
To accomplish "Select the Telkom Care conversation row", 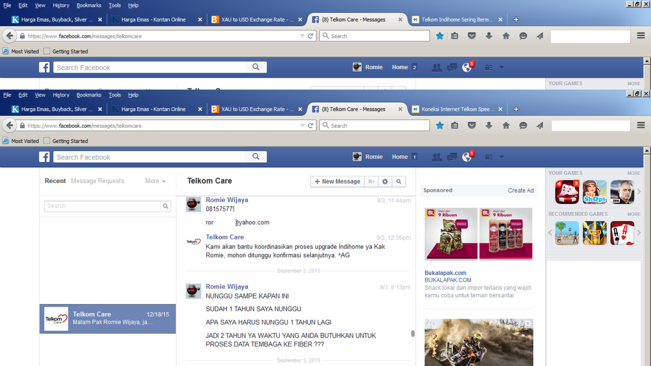I will click(x=108, y=319).
